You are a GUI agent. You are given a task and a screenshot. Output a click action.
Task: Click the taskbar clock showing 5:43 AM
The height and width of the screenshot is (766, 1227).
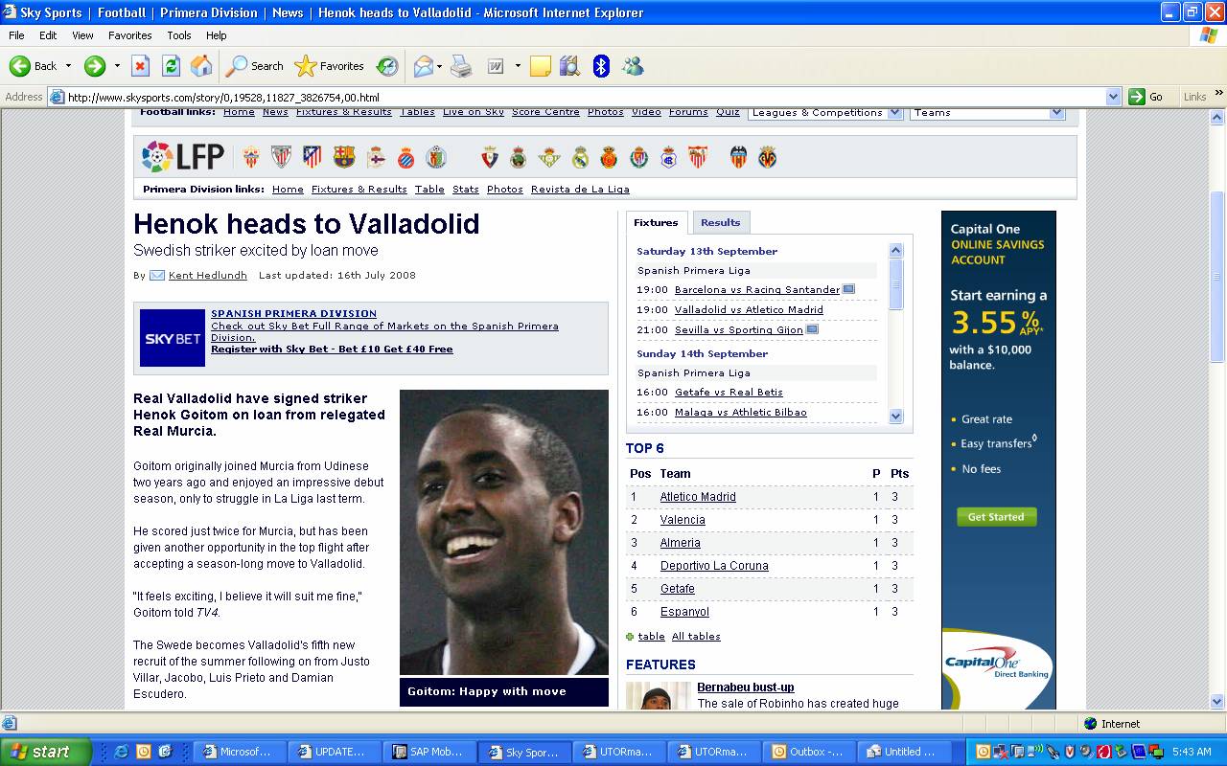click(1192, 752)
